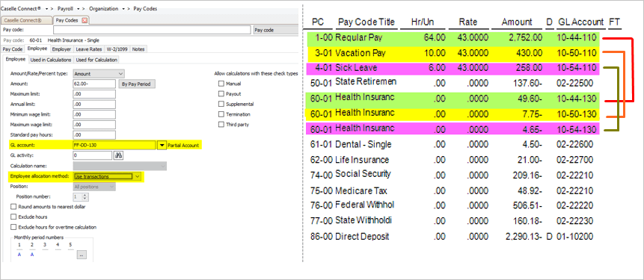Tick the Supplemental check type checkbox
This screenshot has width=644, height=280.
tap(221, 104)
